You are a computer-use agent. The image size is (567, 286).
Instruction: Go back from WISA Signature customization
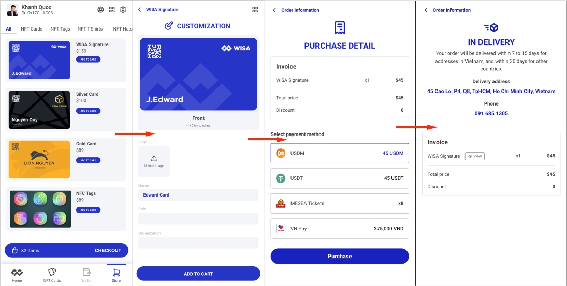pyautogui.click(x=140, y=10)
